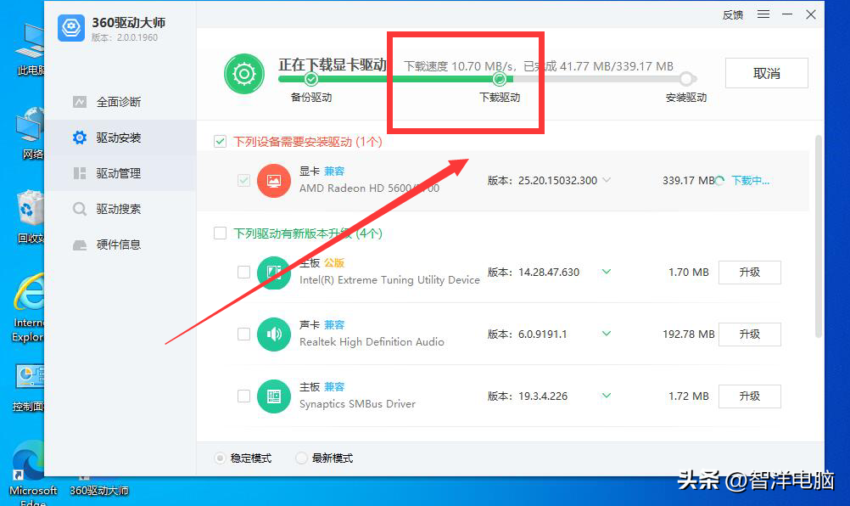Check the Intel Extreme Tuning Utility checkbox

point(244,273)
